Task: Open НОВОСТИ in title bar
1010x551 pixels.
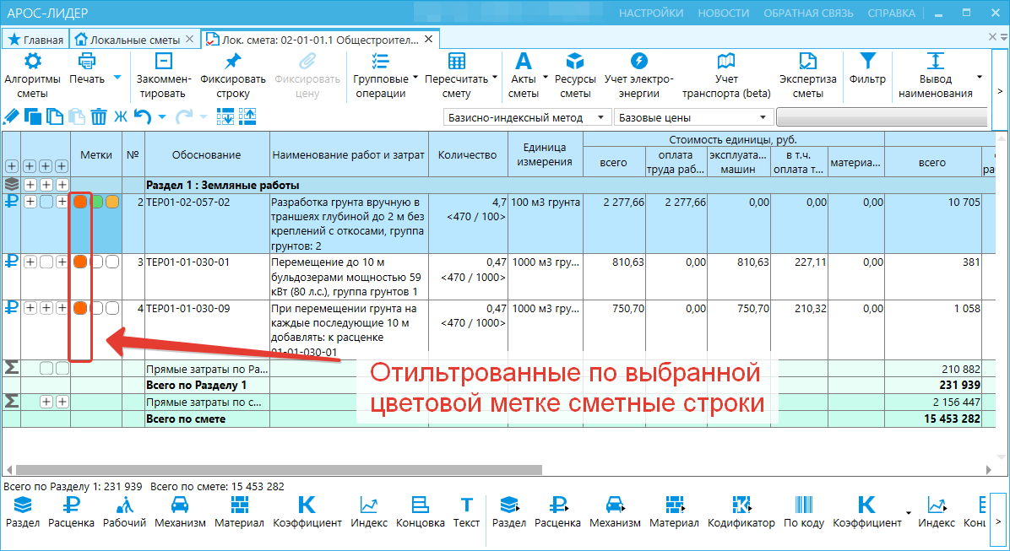Action: (x=724, y=13)
